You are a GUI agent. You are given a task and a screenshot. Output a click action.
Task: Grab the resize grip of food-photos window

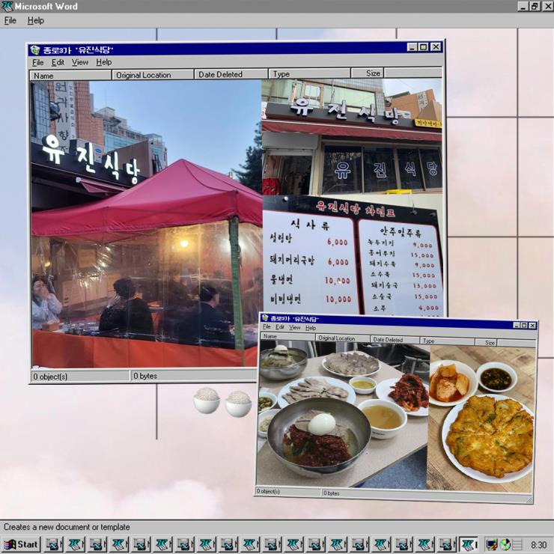[529, 499]
